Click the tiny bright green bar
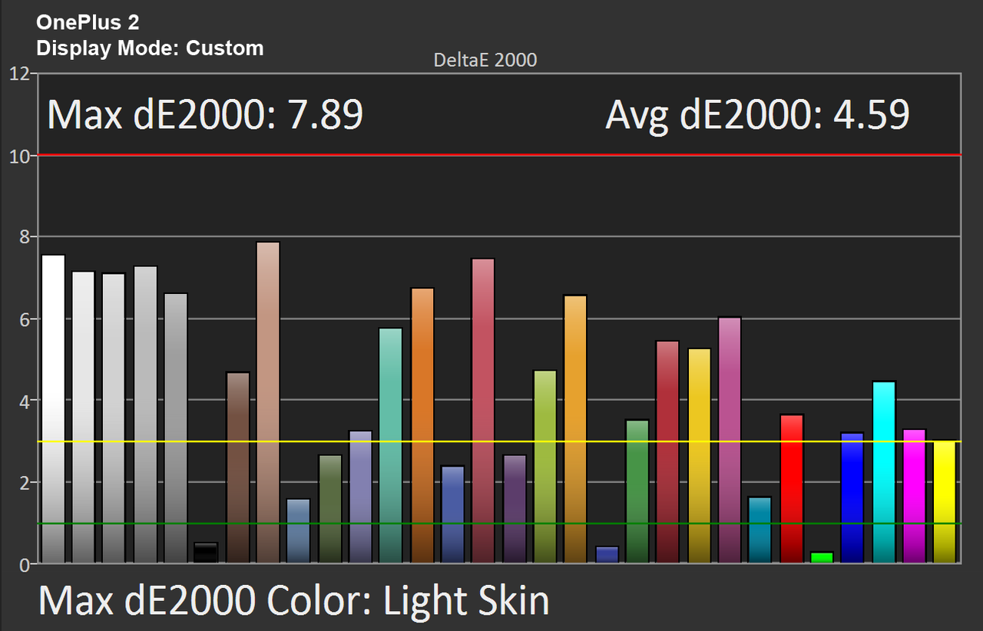 [x=822, y=558]
